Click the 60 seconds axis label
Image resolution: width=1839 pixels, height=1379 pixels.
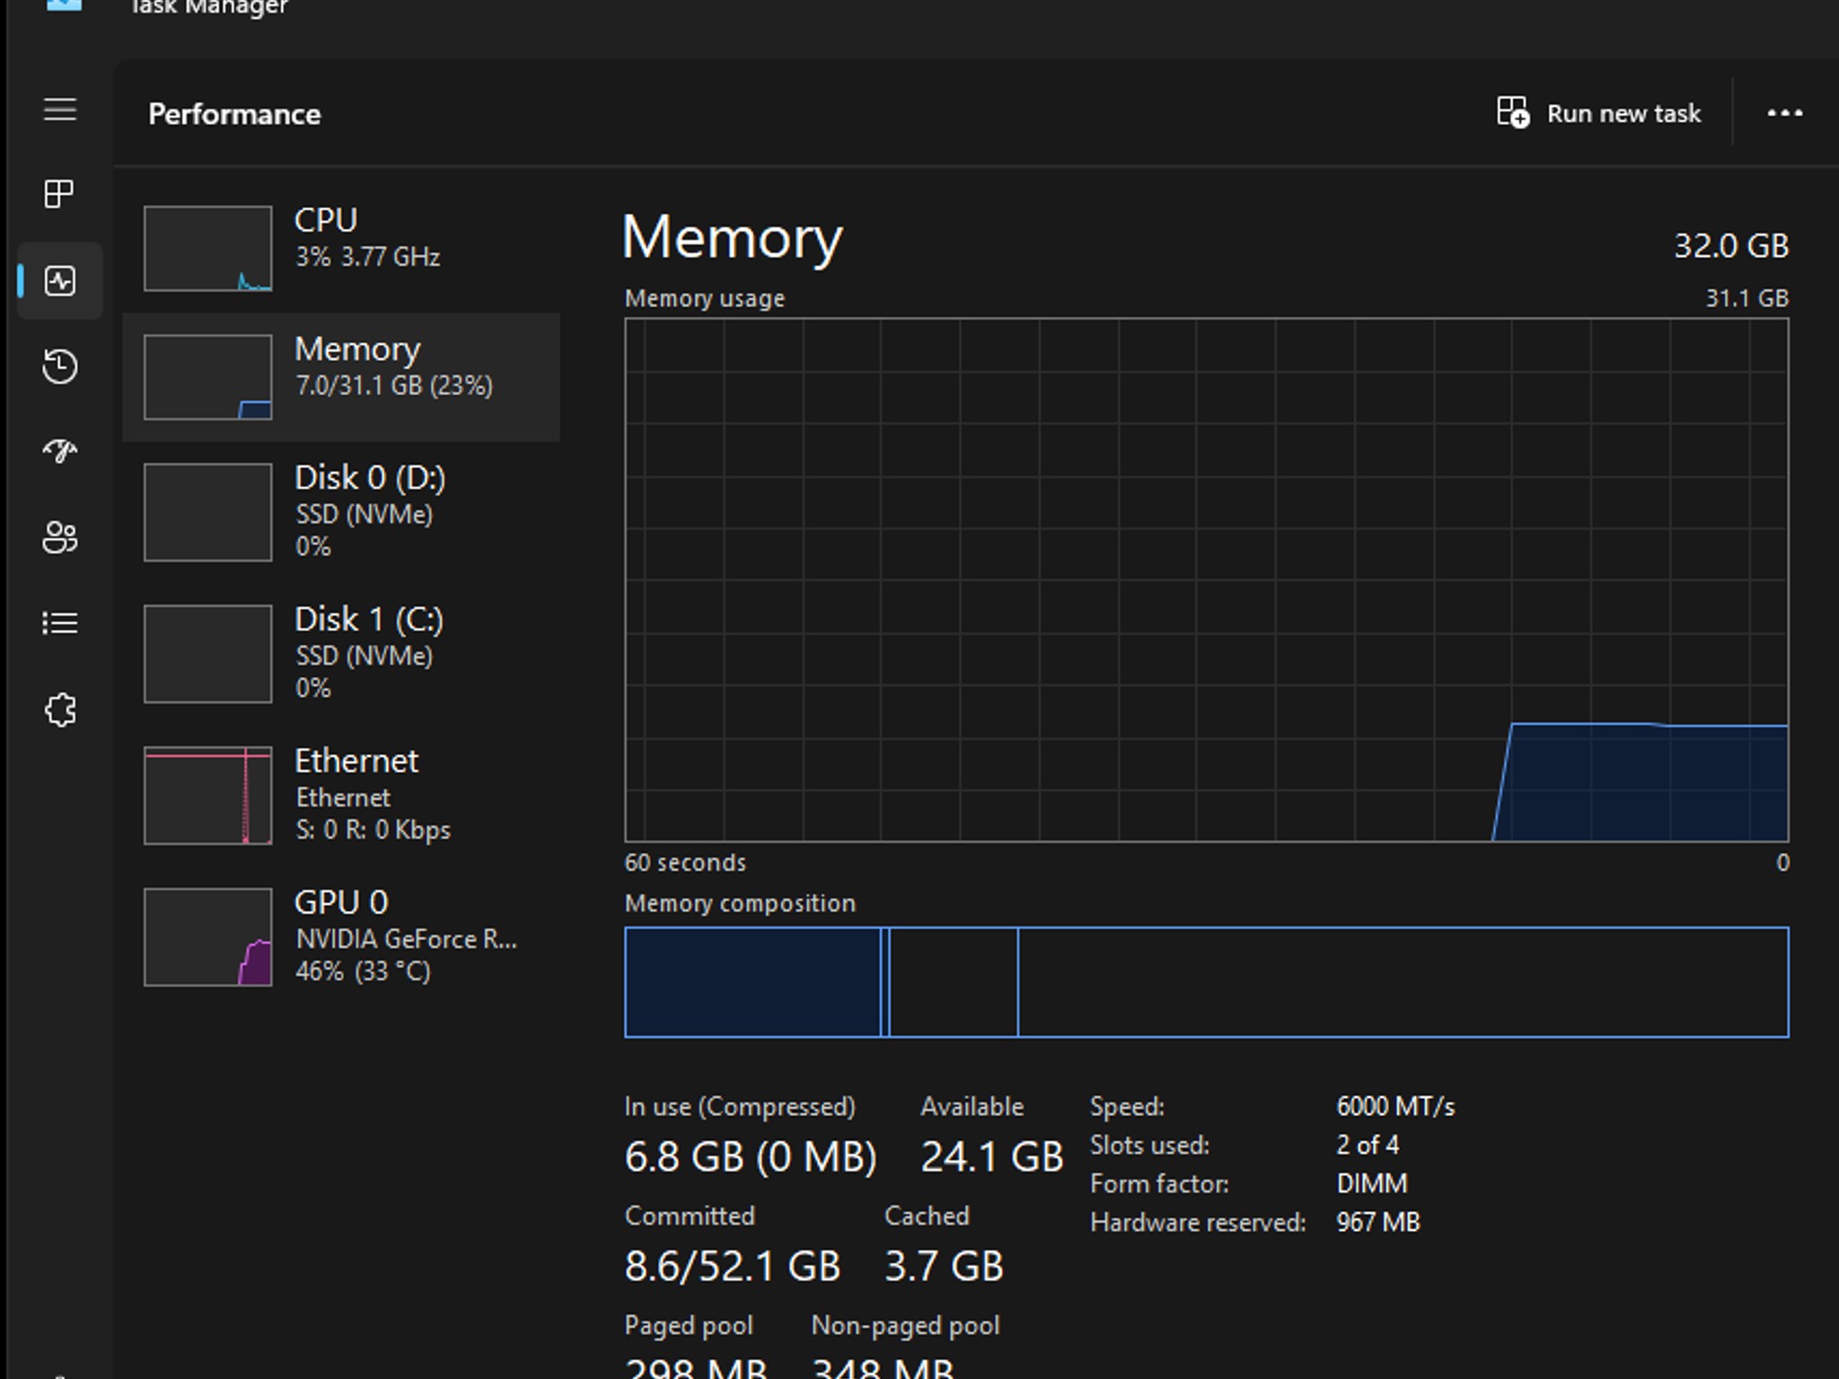coord(685,863)
